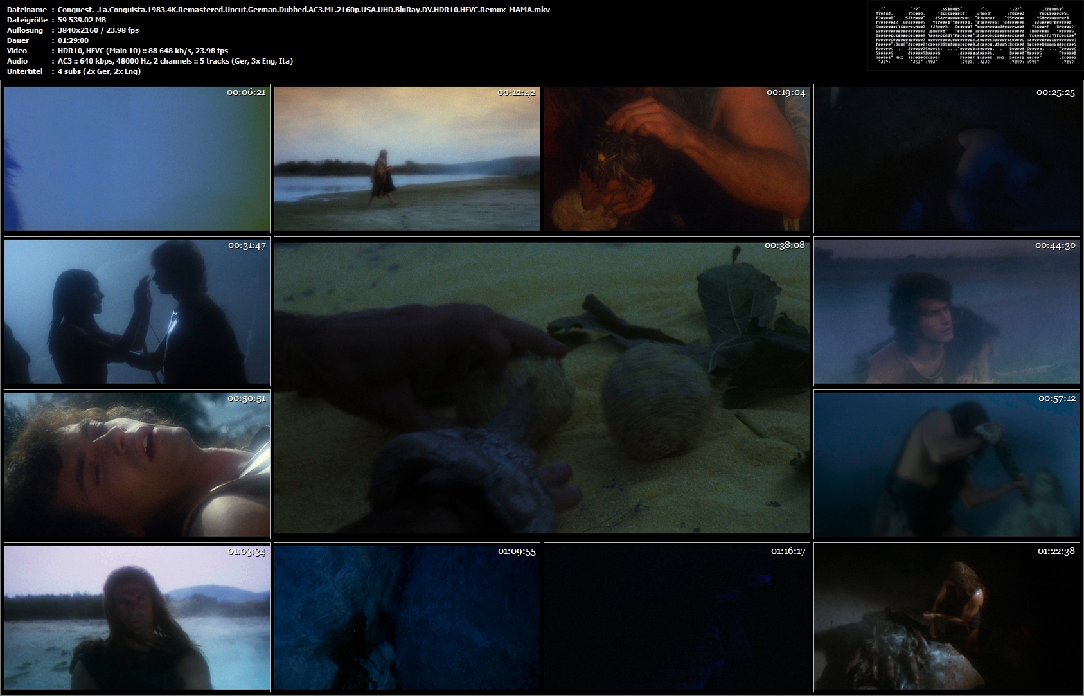Click the Dateigröße label
Image resolution: width=1084 pixels, height=696 pixels.
26,20
